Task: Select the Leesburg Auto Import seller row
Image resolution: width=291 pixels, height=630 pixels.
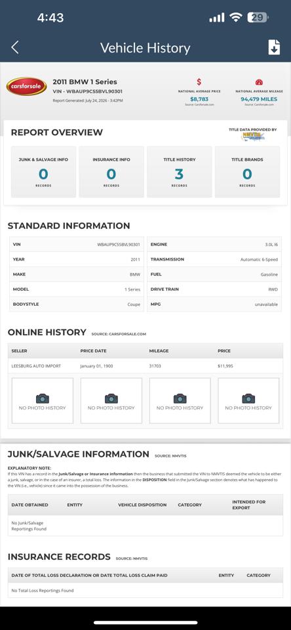Action: point(145,366)
